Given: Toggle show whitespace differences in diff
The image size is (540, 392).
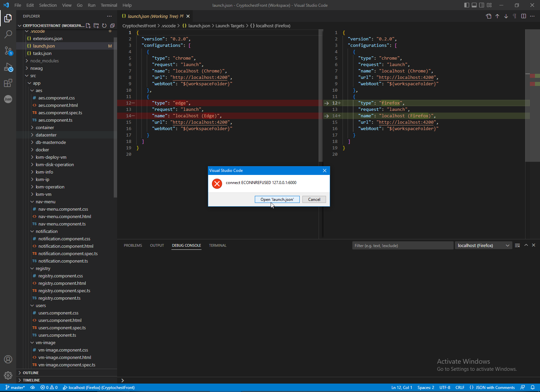Looking at the screenshot, I should (515, 16).
